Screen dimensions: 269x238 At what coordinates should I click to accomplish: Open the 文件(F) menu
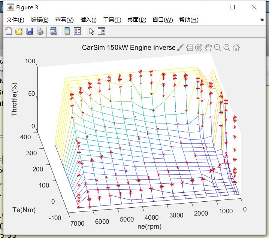[15, 20]
